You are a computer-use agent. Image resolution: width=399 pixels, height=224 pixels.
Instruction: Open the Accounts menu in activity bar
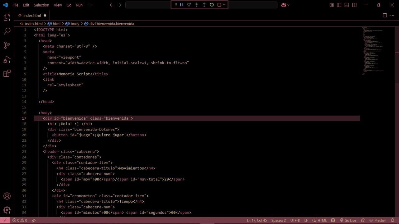coord(7,196)
